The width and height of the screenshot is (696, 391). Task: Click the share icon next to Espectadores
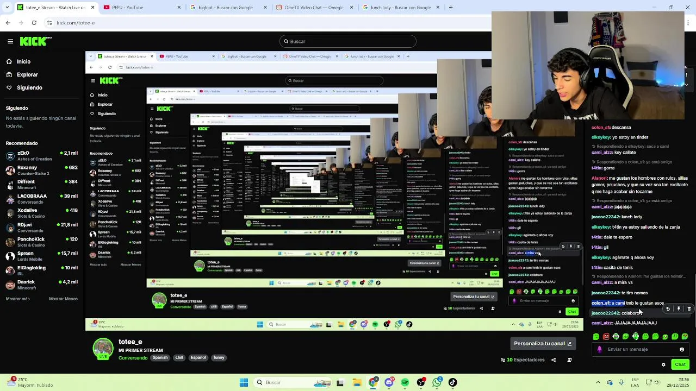(554, 360)
